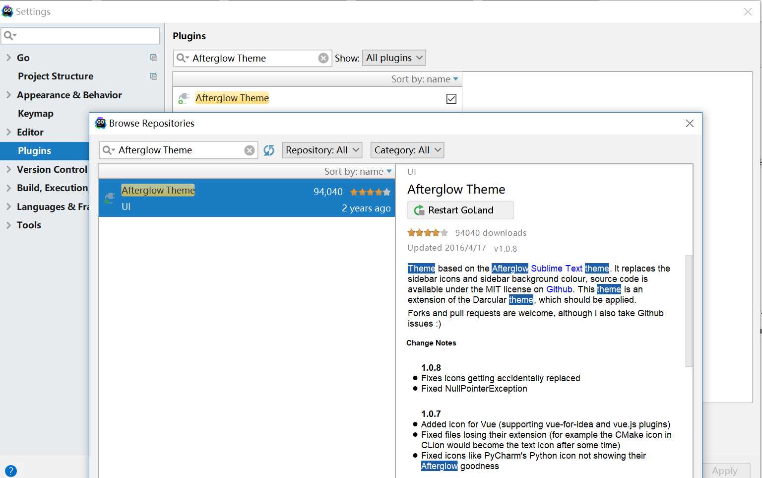The image size is (762, 478).
Task: Click the plugin icon in repository result row
Action: 110,198
